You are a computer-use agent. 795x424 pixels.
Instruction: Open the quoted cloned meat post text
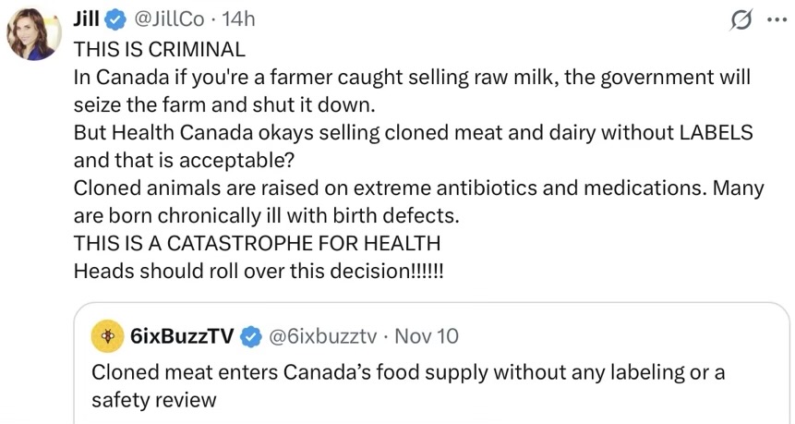[407, 386]
